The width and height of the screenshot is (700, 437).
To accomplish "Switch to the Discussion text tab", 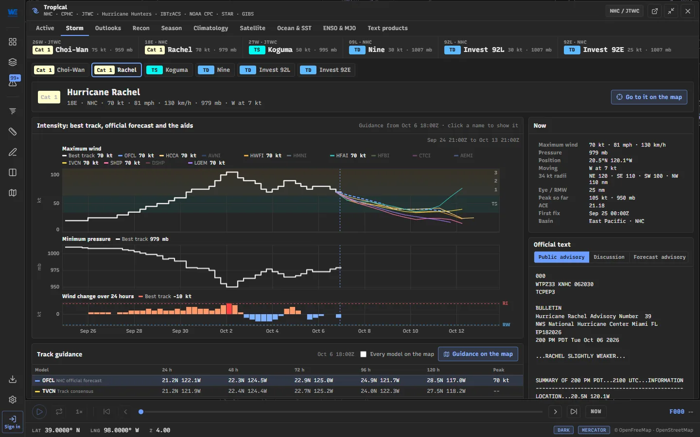I will (x=609, y=257).
